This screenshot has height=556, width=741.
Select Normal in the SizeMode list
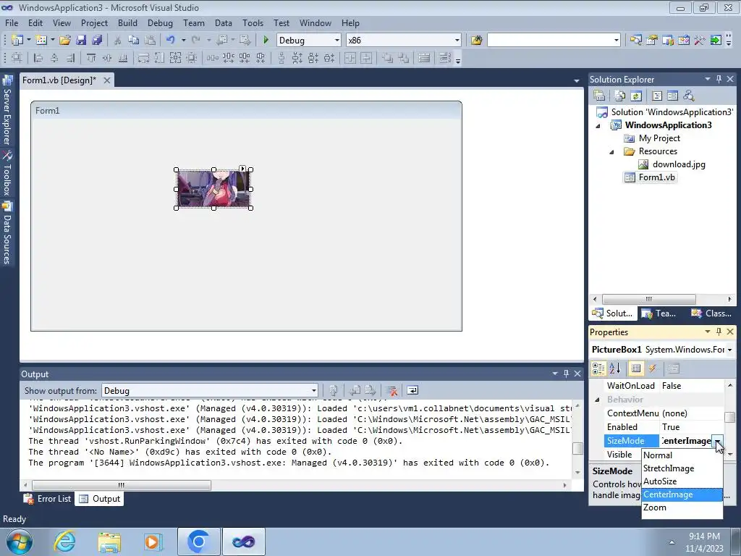click(682, 455)
